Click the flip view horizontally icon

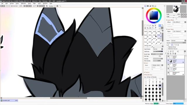click(x=47, y=6)
